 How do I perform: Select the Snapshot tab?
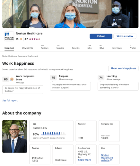9,48
